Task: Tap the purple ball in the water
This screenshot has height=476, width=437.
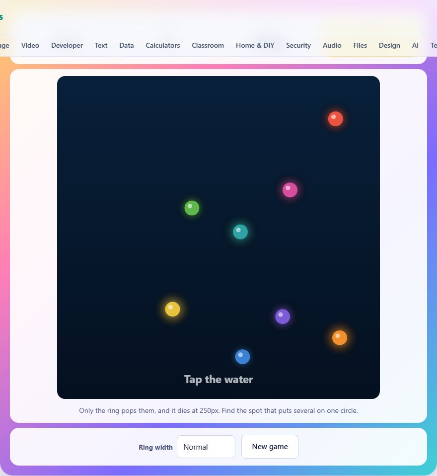Action: pyautogui.click(x=283, y=317)
